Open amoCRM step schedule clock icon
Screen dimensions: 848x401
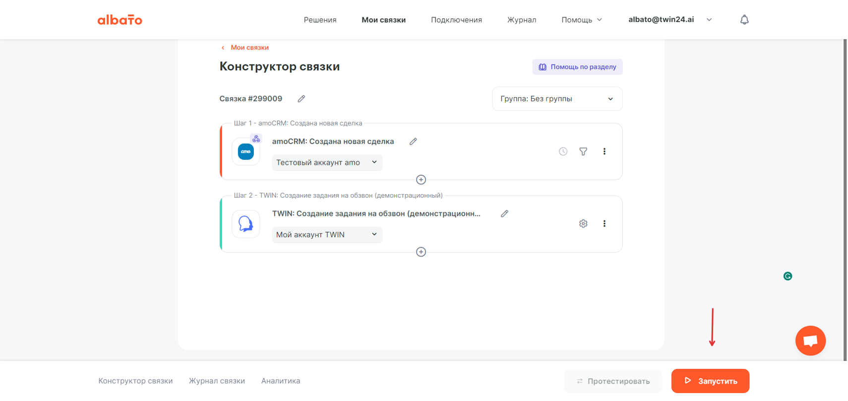coord(563,151)
